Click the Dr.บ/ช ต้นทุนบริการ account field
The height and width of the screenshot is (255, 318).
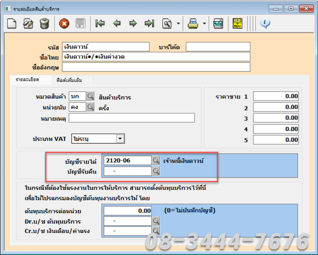(127, 221)
